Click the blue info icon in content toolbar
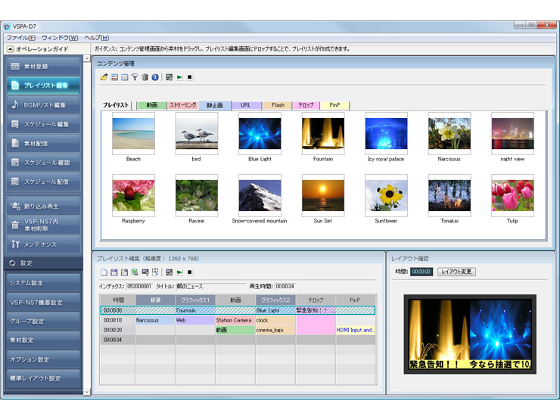 (155, 77)
